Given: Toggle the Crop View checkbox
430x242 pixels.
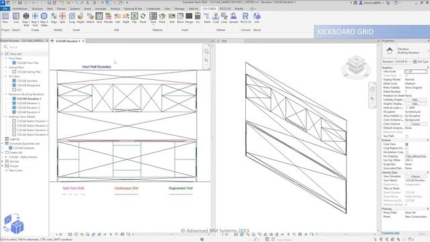Looking at the screenshot, I should (406, 145).
